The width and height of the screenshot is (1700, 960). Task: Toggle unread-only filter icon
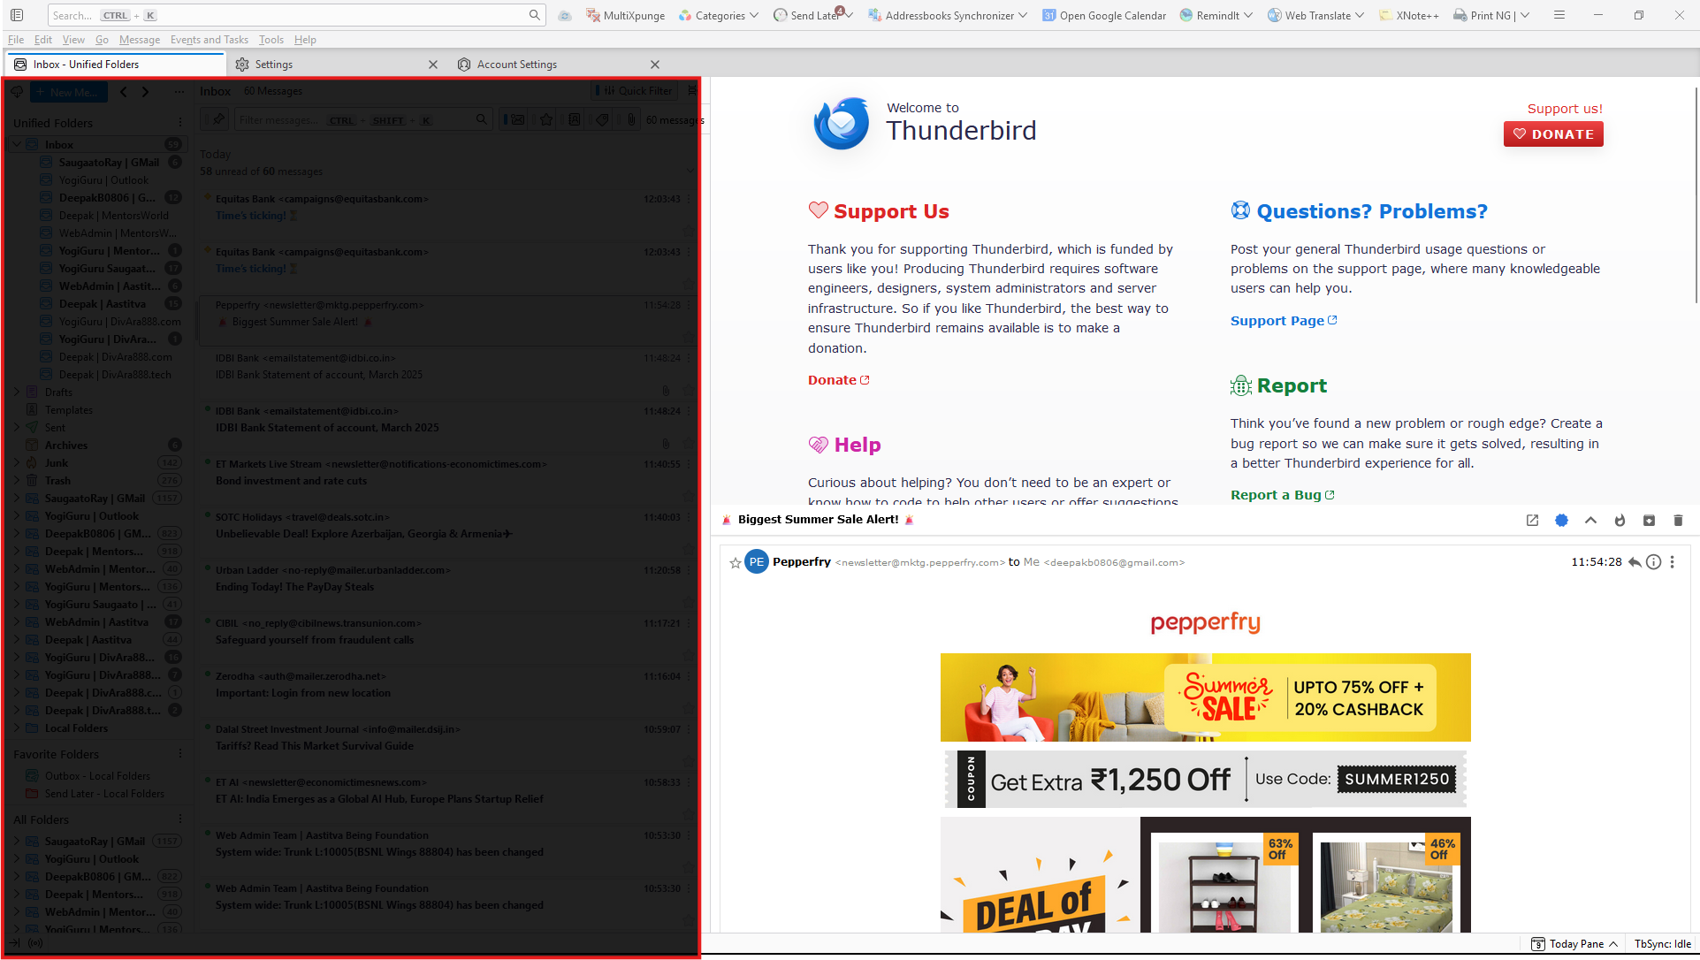[518, 119]
